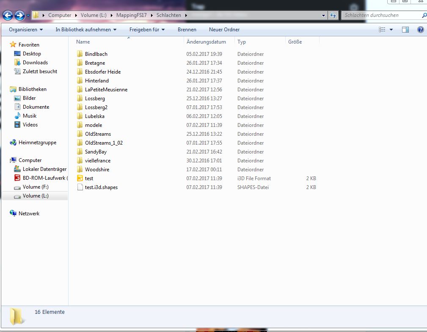The height and width of the screenshot is (332, 427).
Task: Open the Freigeben für dropdown
Action: (147, 30)
